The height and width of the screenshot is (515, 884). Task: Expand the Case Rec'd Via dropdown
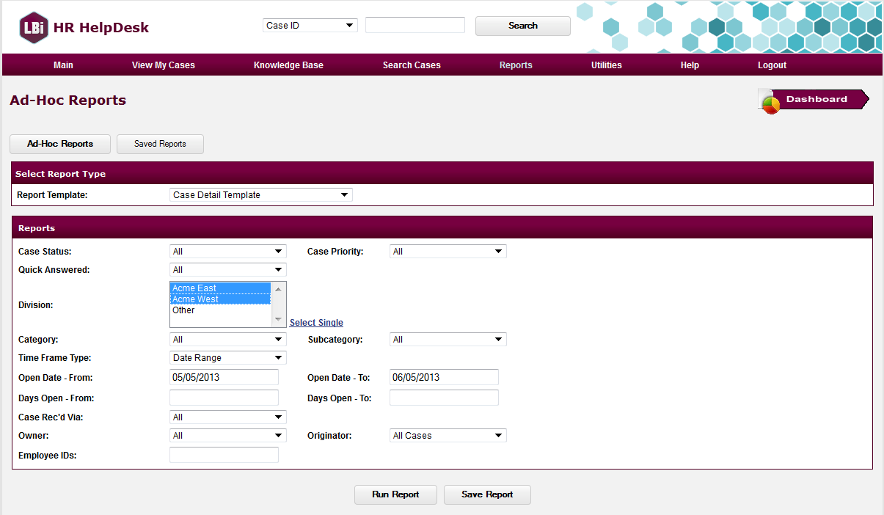[228, 417]
